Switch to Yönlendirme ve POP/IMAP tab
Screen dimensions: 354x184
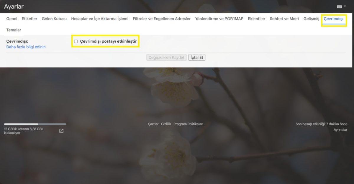pyautogui.click(x=219, y=19)
